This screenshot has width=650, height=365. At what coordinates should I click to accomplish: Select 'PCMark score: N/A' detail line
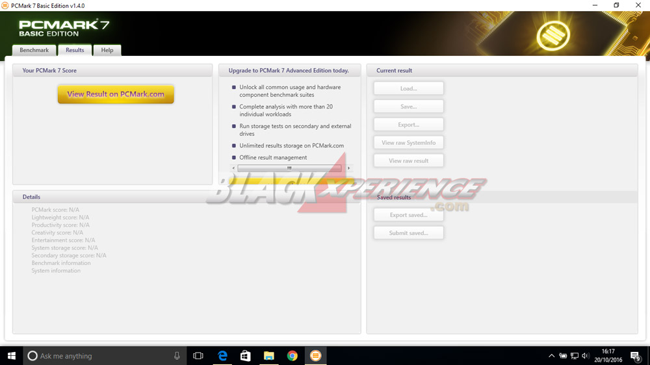click(x=55, y=210)
